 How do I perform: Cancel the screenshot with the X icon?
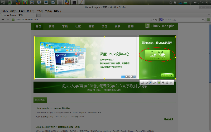pyautogui.click(x=167, y=83)
